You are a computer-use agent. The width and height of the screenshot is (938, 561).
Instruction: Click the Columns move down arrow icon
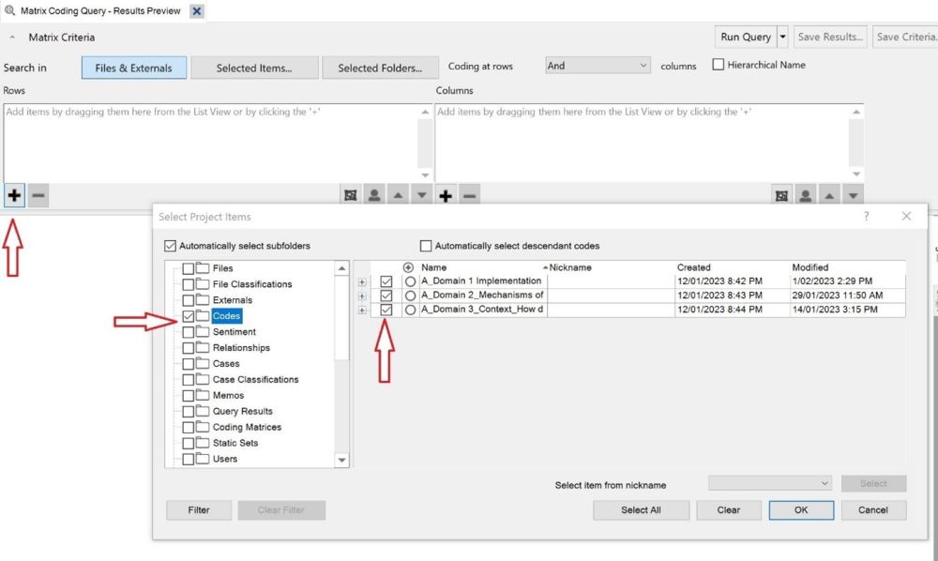click(853, 196)
